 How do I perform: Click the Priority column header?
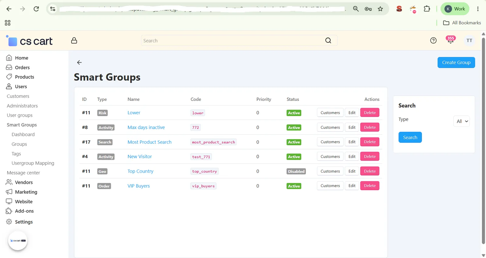pos(264,99)
